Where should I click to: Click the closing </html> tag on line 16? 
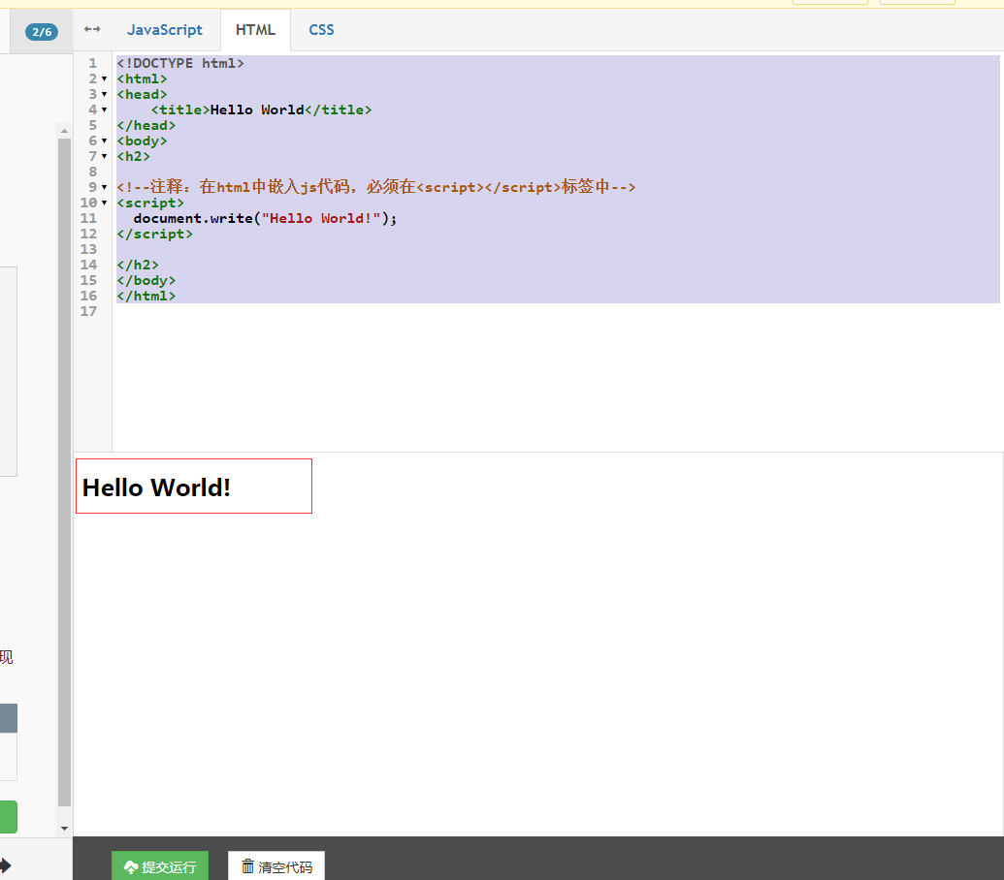[x=146, y=297]
